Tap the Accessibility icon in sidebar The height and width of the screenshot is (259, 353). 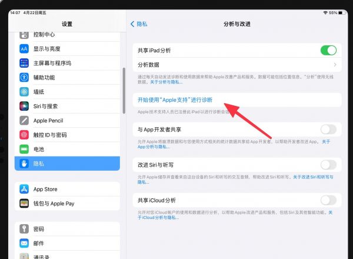click(x=24, y=78)
